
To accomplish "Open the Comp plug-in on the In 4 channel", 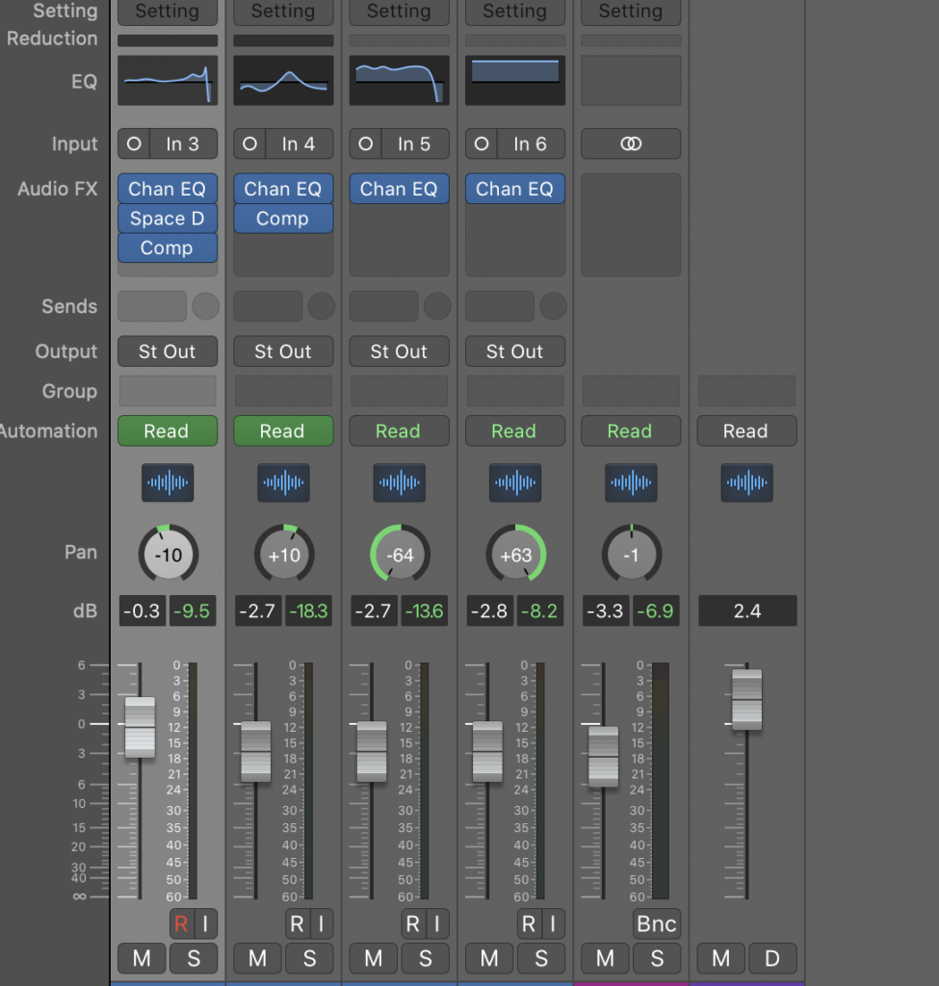I will coord(284,219).
